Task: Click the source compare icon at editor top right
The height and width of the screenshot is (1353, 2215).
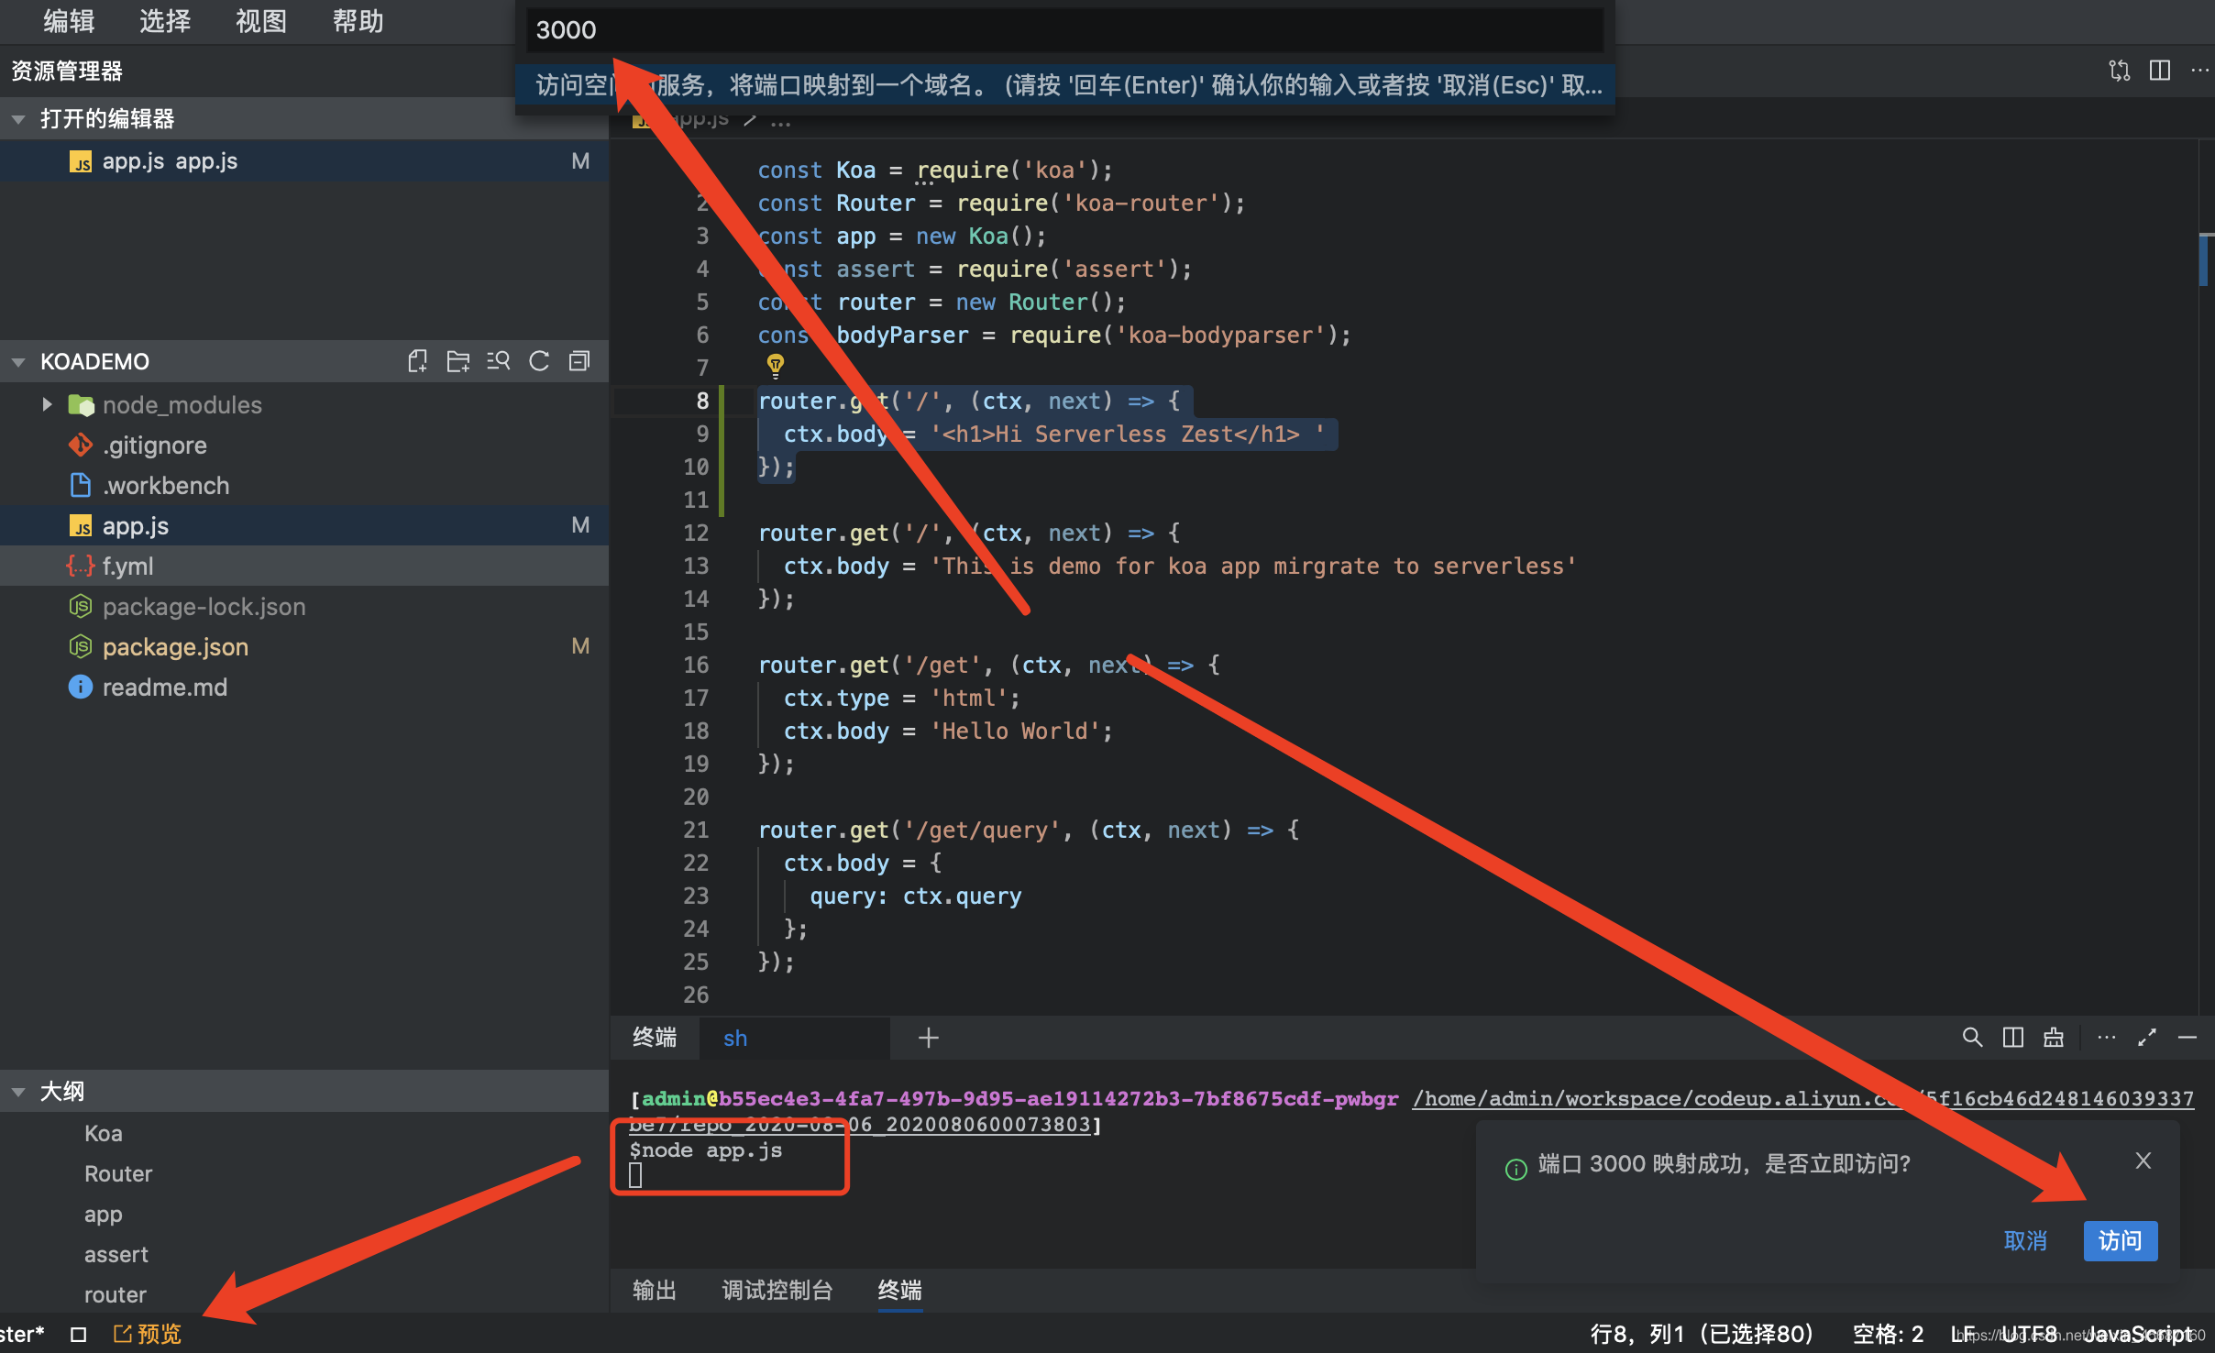Action: 2119,71
